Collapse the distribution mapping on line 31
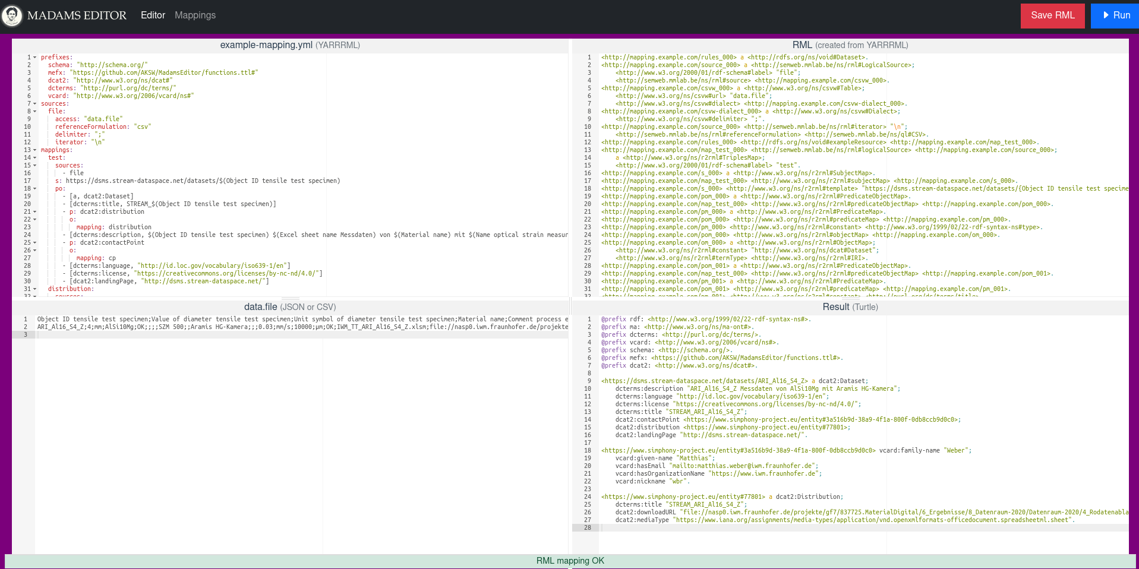The width and height of the screenshot is (1139, 569). point(34,289)
